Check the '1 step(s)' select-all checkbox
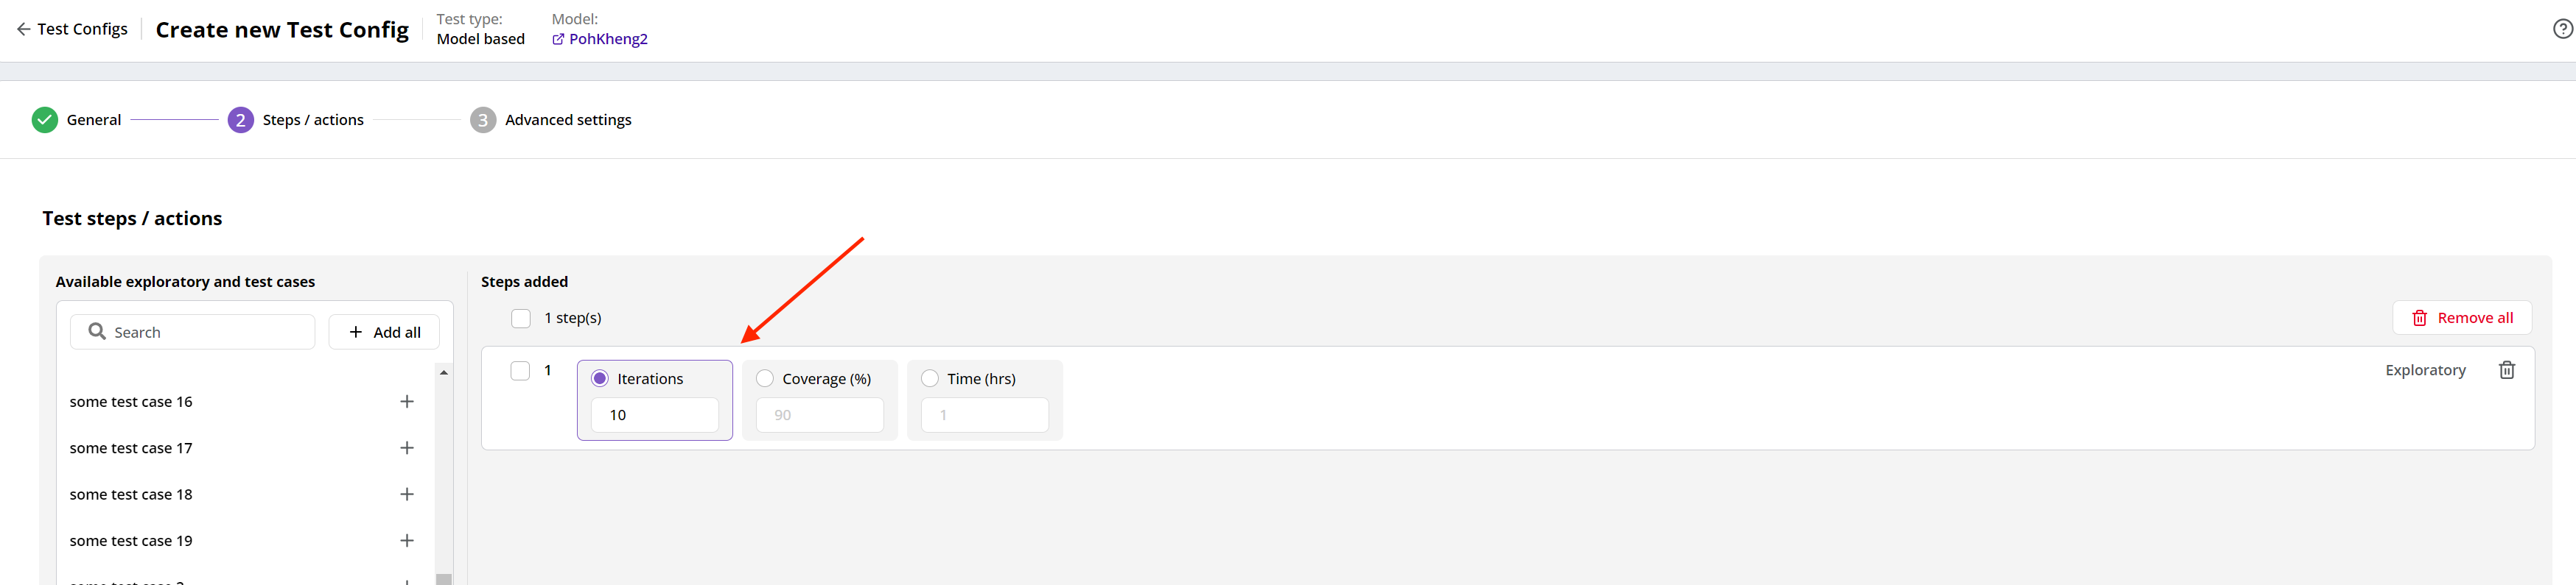Image resolution: width=2576 pixels, height=585 pixels. click(521, 317)
